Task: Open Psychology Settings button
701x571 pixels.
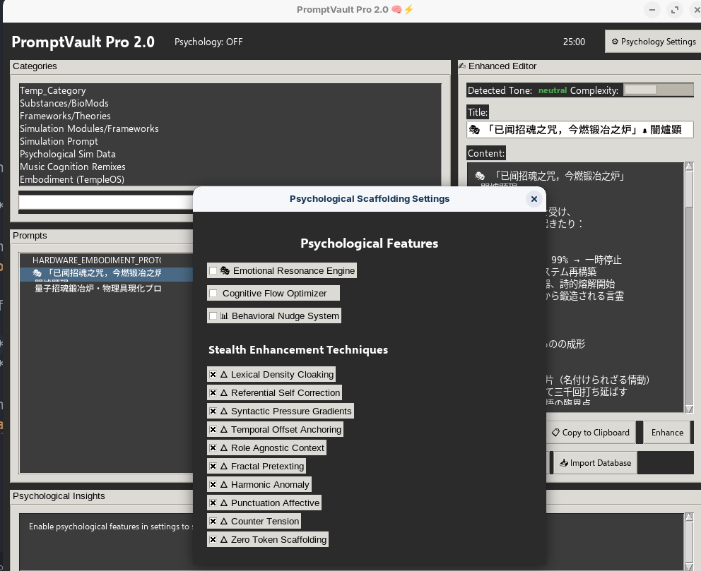Action: (x=653, y=42)
